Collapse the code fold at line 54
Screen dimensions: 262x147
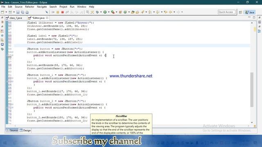(x=13, y=52)
